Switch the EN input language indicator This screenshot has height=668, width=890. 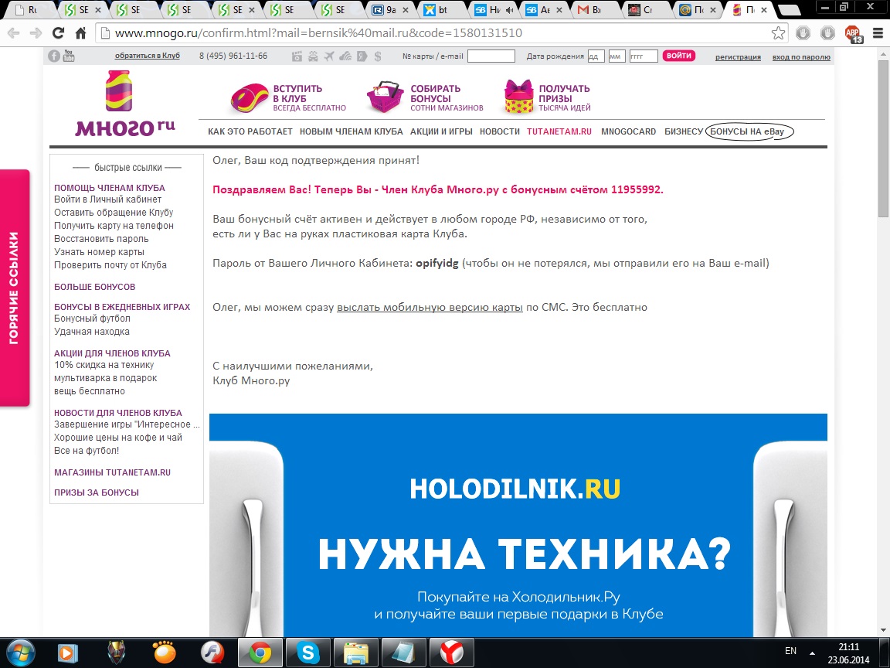tap(790, 651)
